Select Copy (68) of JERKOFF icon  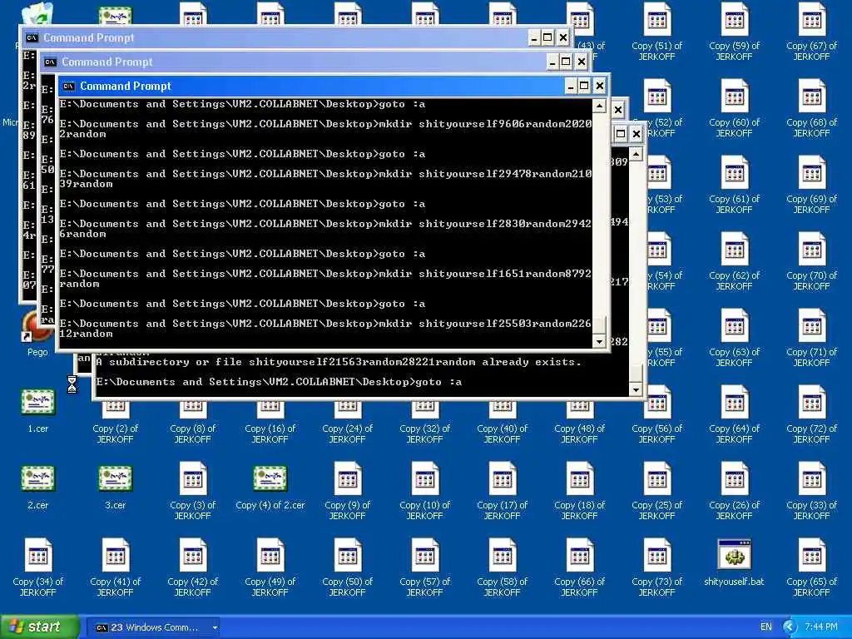(811, 96)
